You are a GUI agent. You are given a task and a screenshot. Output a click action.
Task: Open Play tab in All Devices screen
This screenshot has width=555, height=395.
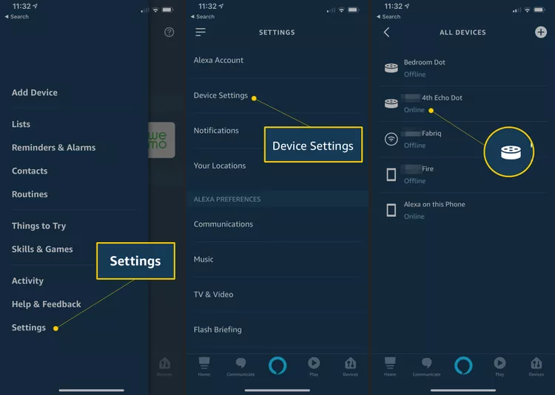pyautogui.click(x=499, y=366)
